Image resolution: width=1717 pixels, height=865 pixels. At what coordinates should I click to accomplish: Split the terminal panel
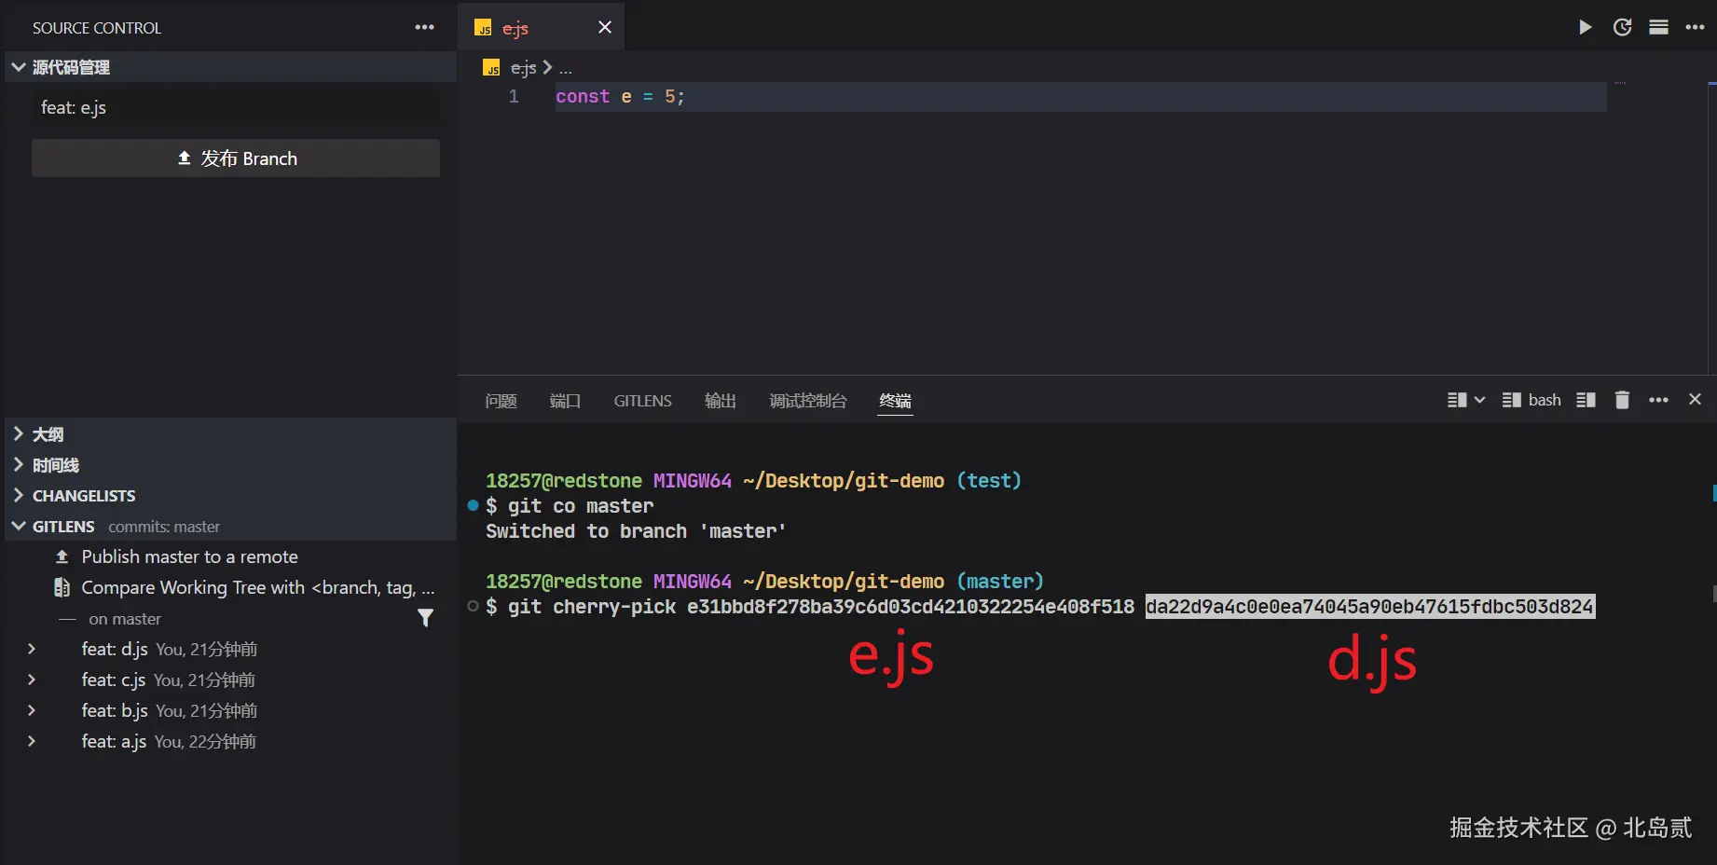[1586, 400]
